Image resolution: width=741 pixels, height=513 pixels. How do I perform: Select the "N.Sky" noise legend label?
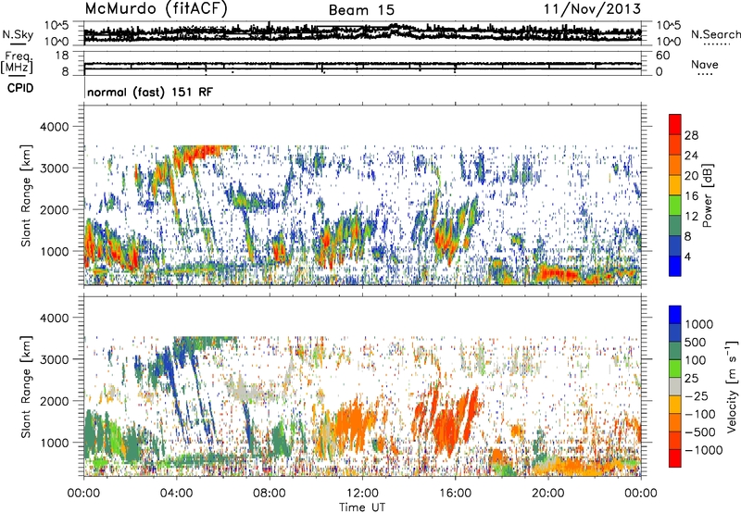[18, 34]
